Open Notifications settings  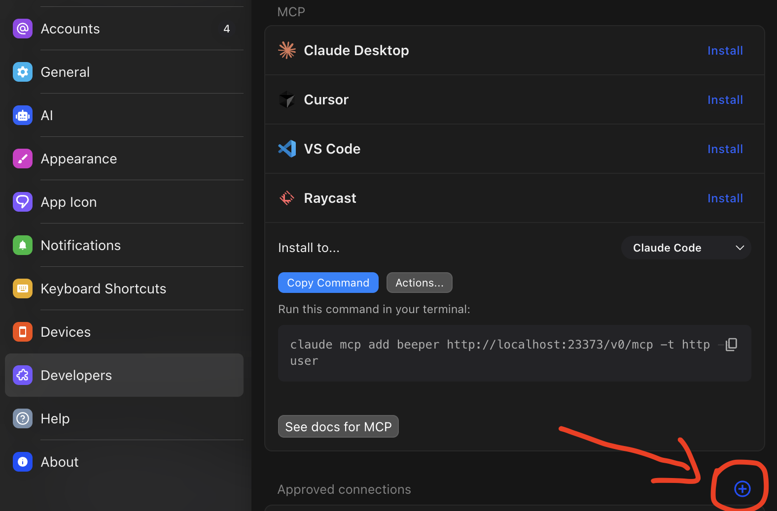click(124, 245)
